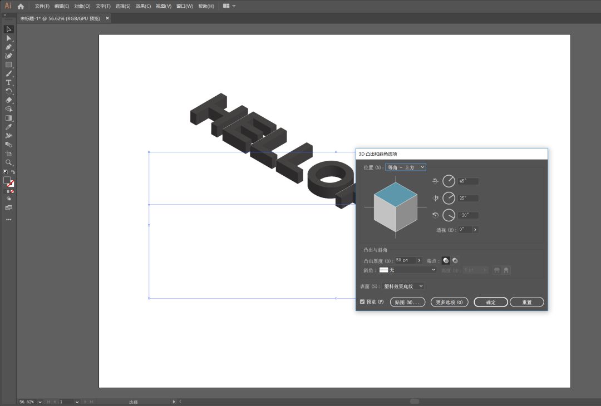601x406 pixels.
Task: Pick the Eyedropper tool
Action: point(8,127)
